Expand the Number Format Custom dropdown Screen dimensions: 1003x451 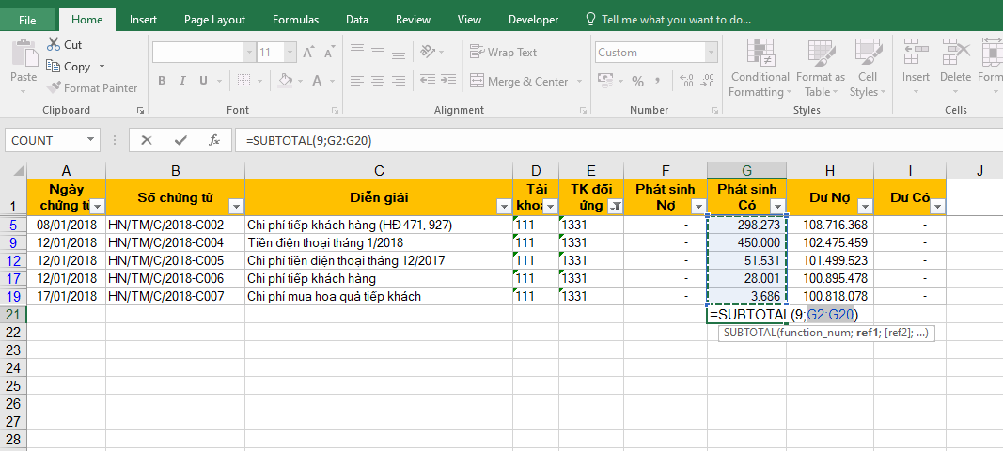(711, 53)
